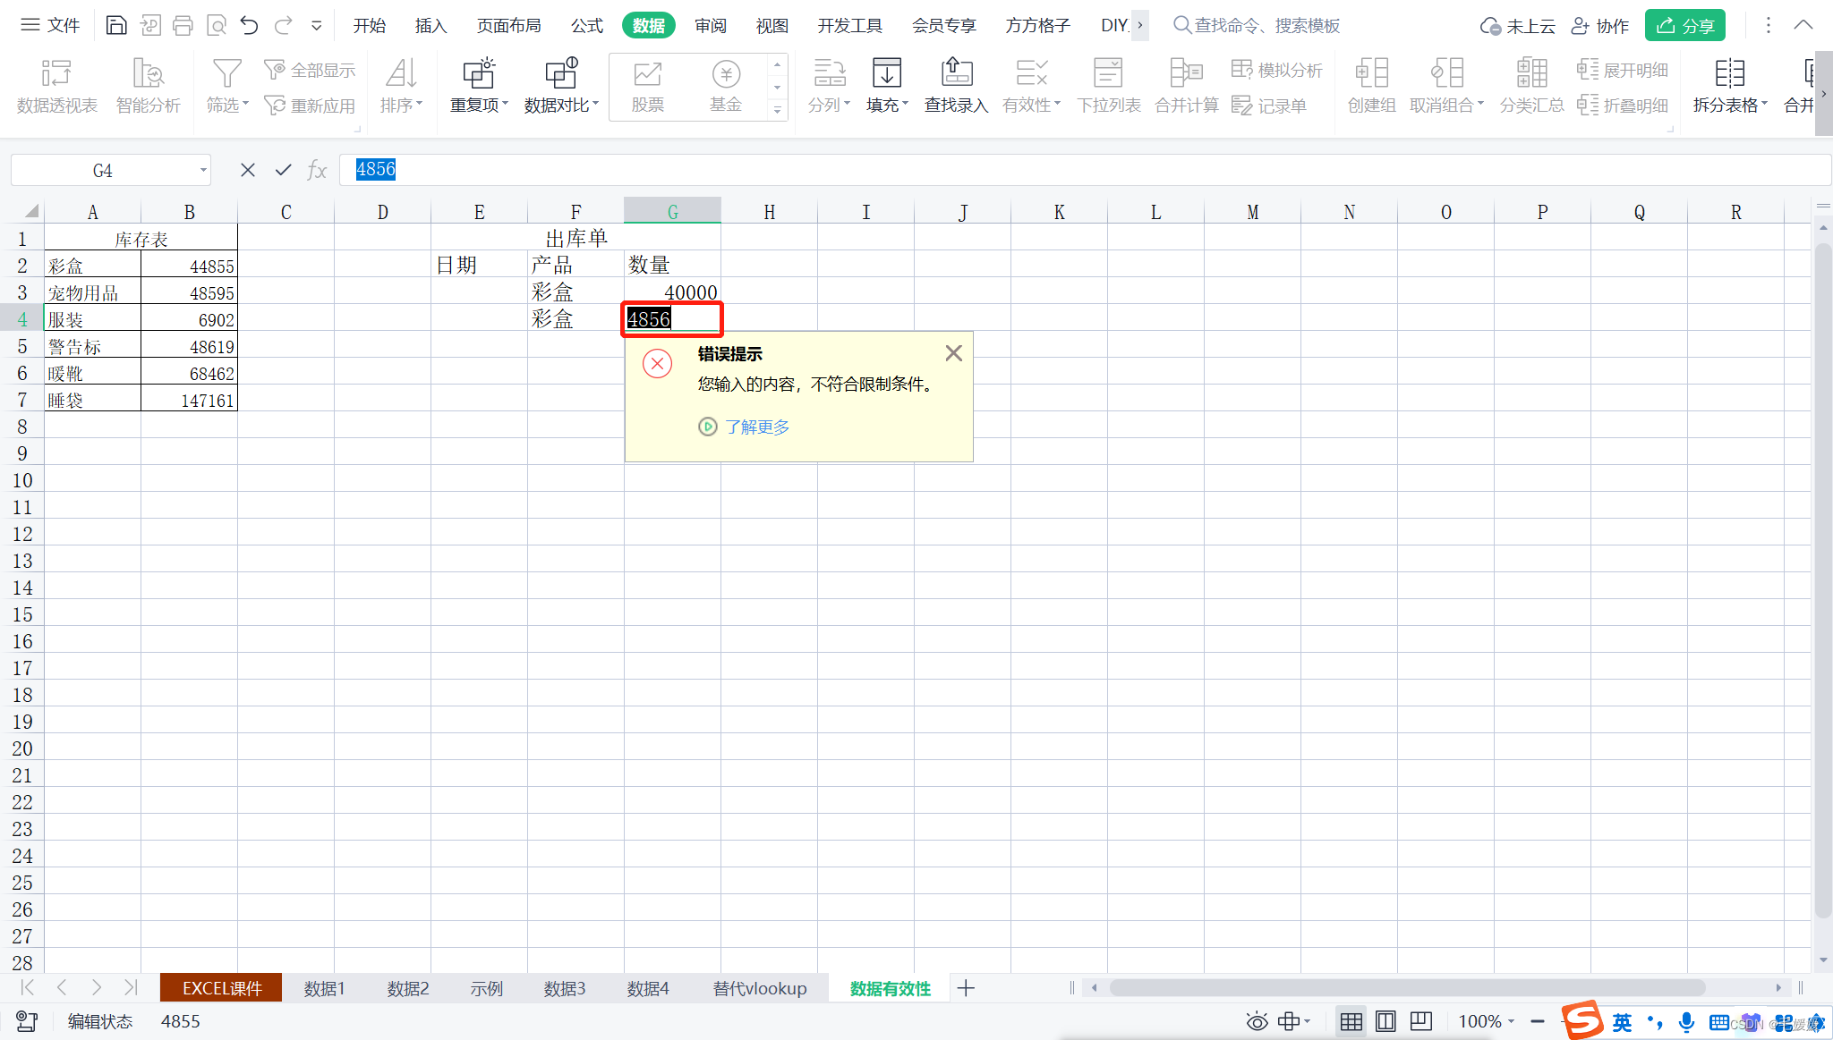Open the 数据3 sheet tab
Screen dimensions: 1833x1040
click(565, 988)
